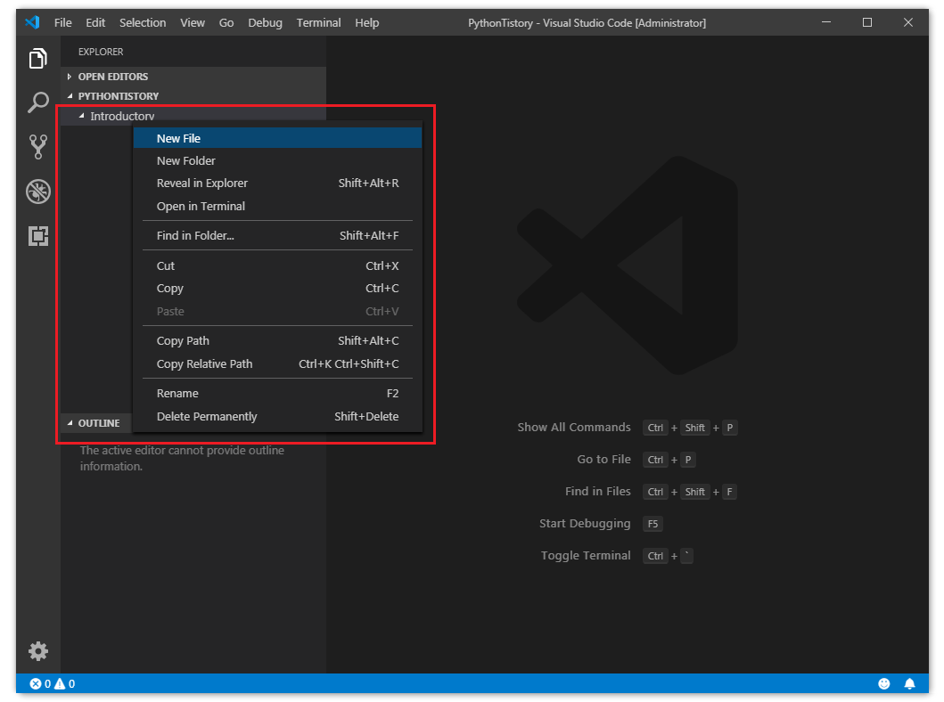Open the Search view icon
The height and width of the screenshot is (702, 944).
point(38,102)
